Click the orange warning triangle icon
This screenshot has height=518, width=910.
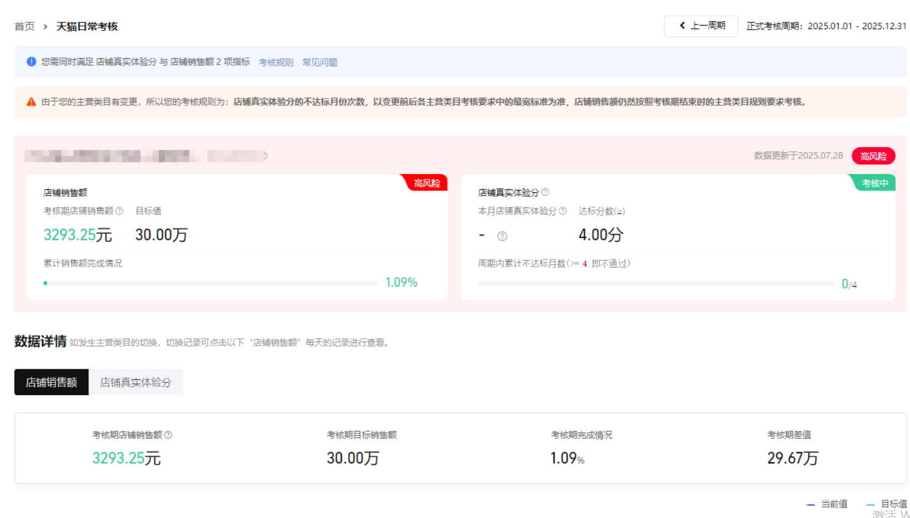pyautogui.click(x=31, y=102)
